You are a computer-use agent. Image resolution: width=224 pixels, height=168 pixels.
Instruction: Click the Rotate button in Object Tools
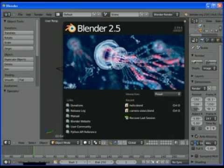19,38
